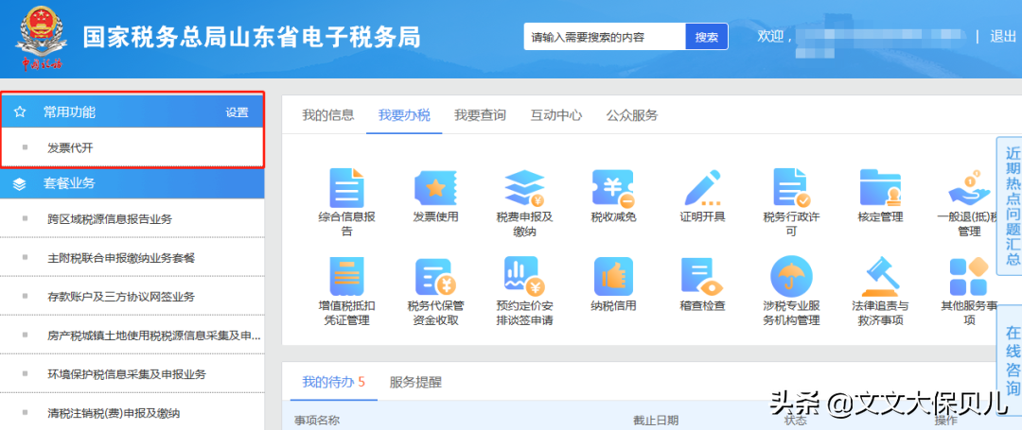
Task: Click the 套餐业务 section header
Action: tap(132, 184)
